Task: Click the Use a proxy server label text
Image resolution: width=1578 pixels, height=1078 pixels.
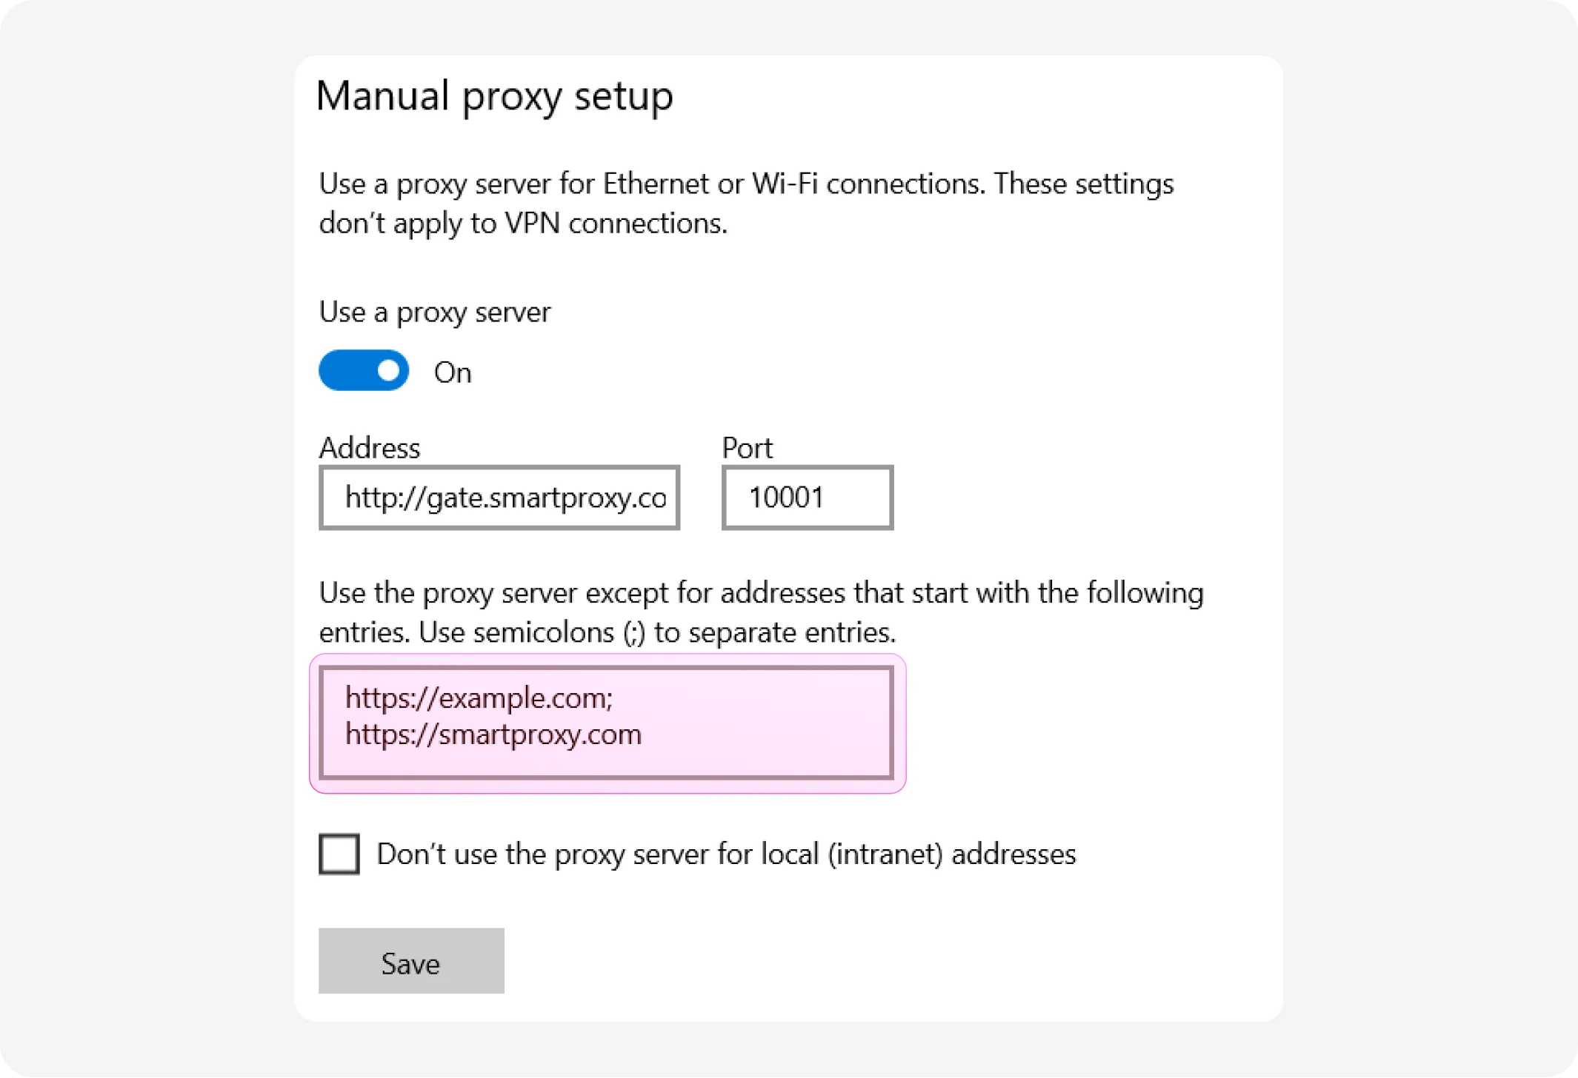Action: (434, 312)
